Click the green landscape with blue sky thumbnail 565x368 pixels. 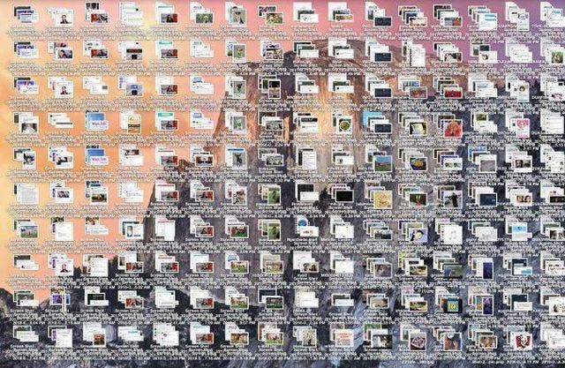(x=381, y=164)
